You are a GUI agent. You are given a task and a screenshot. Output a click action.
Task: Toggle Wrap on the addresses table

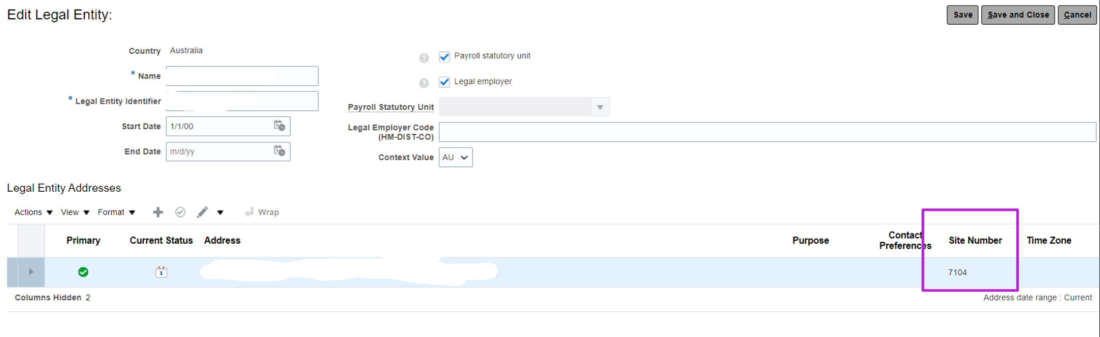point(262,212)
